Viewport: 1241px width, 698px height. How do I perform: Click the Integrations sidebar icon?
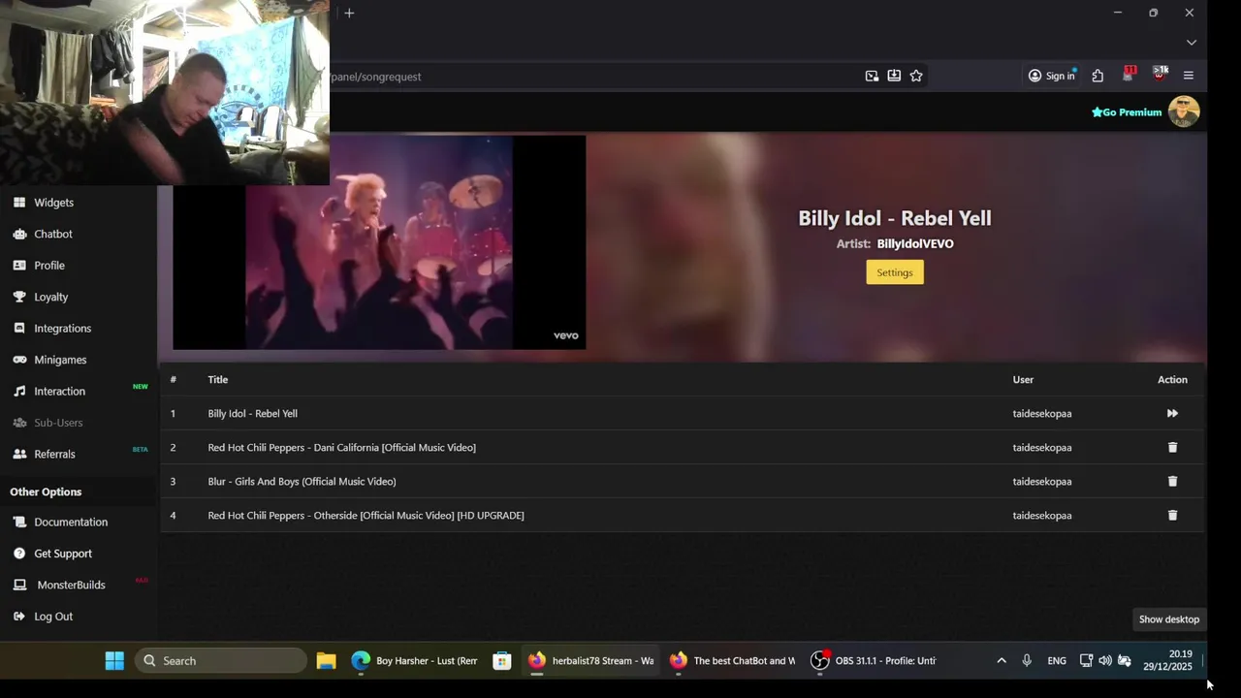pyautogui.click(x=19, y=328)
